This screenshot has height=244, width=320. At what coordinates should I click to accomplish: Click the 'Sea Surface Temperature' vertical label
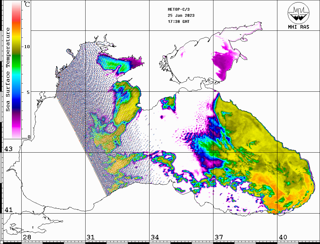coord(8,69)
